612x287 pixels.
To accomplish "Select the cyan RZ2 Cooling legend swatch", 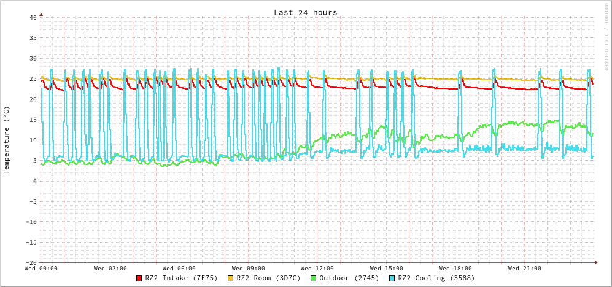I will click(x=392, y=278).
